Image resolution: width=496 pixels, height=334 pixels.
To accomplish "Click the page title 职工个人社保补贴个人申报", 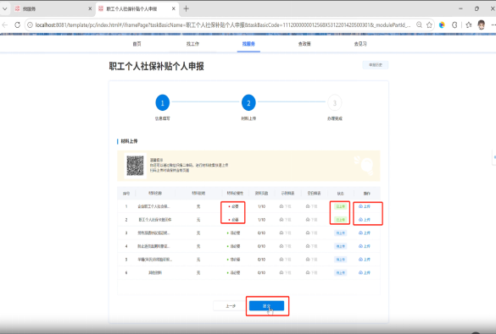I will click(x=156, y=66).
